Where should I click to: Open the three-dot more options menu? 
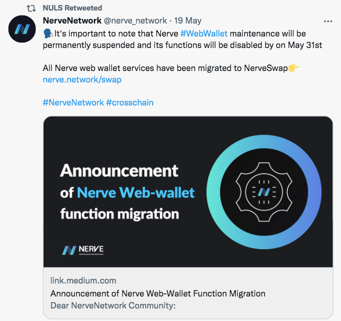[328, 21]
